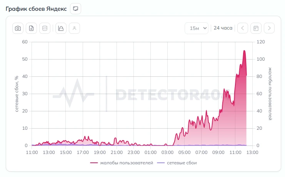The height and width of the screenshot is (177, 285).
Task: Click the 09:00 x-axis label
Action: tap(218, 152)
